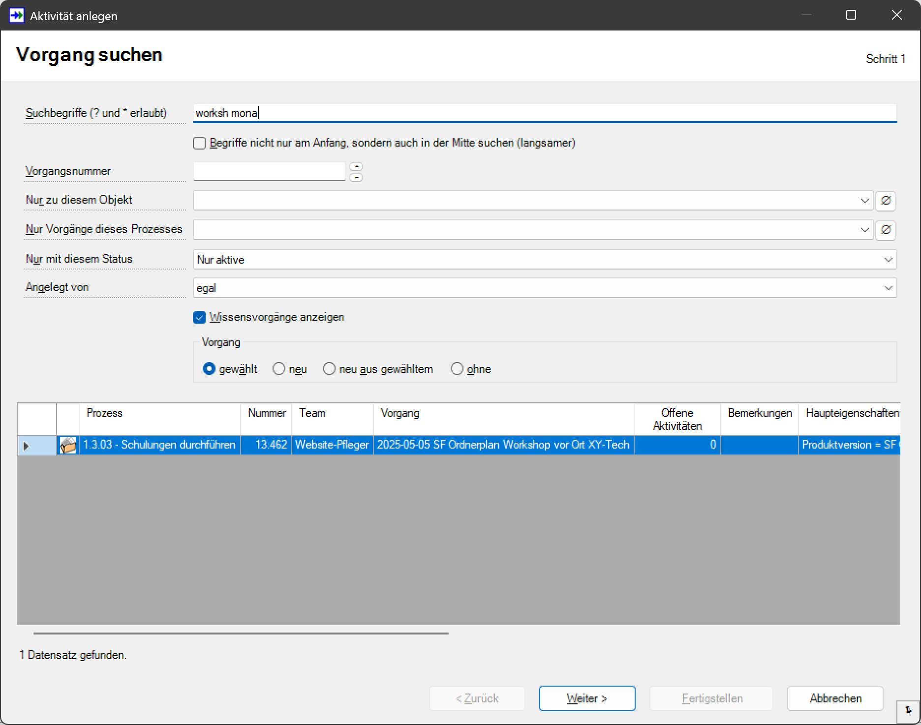Select 'neu aus gewähltem' radio option
This screenshot has height=725, width=921.
click(x=329, y=368)
